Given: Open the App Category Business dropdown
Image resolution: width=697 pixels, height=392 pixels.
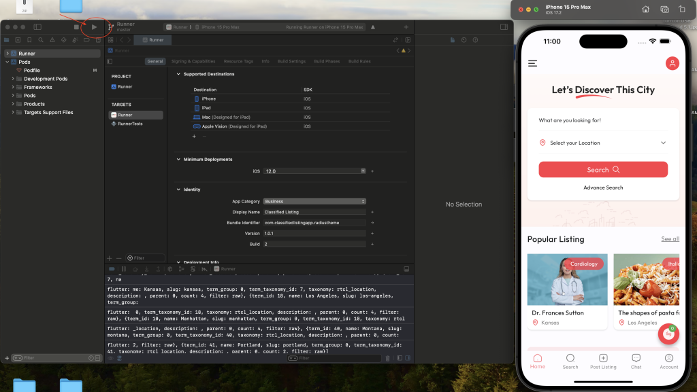Looking at the screenshot, I should tap(314, 201).
